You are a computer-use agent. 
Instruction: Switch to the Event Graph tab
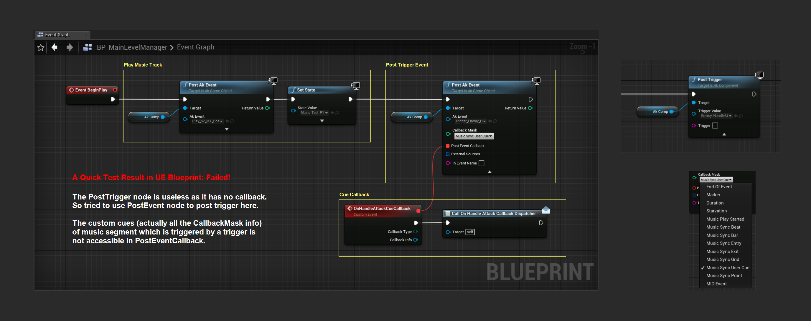tap(62, 35)
